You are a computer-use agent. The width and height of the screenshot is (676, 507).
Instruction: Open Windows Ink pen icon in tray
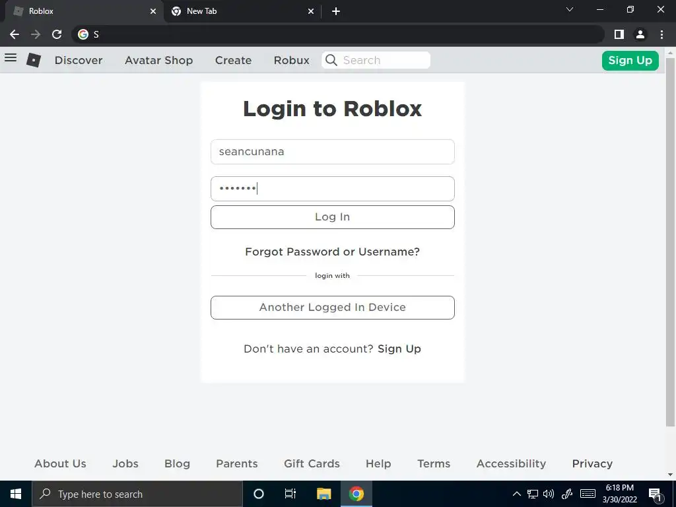pos(567,494)
